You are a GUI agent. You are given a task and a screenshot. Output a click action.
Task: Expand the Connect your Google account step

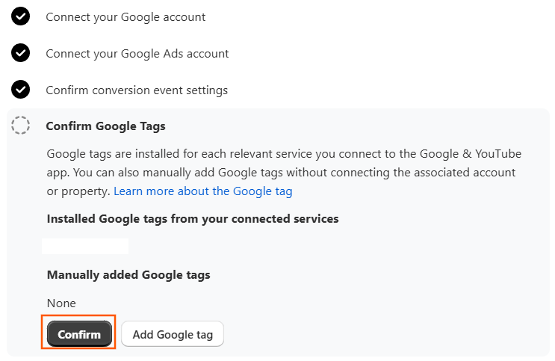[x=125, y=17]
